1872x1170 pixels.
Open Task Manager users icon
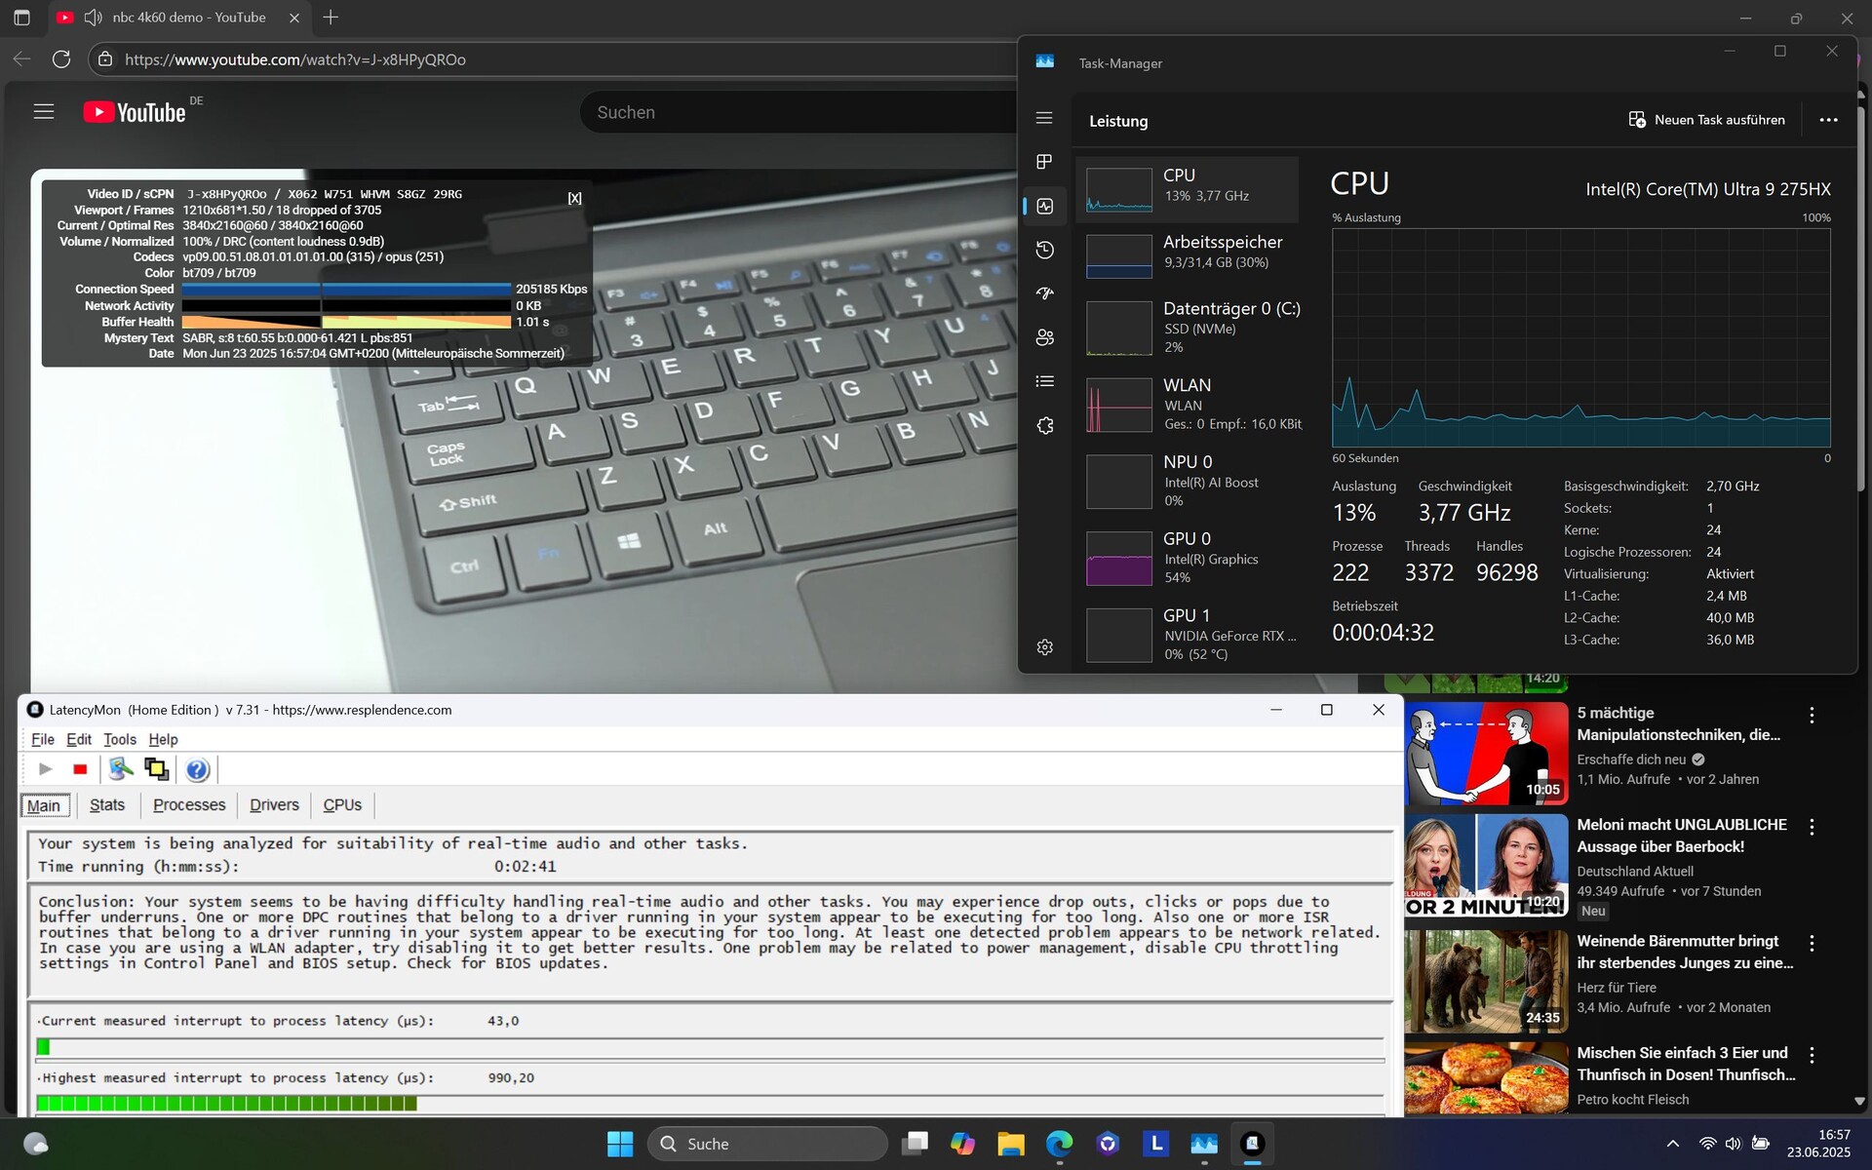(x=1044, y=337)
